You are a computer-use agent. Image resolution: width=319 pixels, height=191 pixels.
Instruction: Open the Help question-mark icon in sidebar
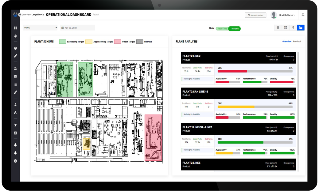(x=15, y=161)
